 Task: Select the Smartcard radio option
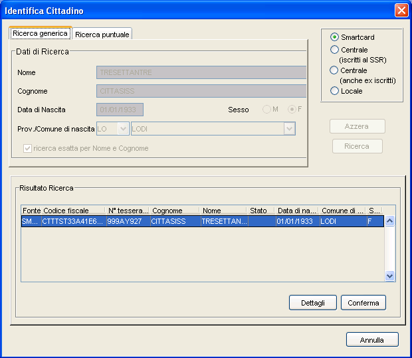click(334, 37)
